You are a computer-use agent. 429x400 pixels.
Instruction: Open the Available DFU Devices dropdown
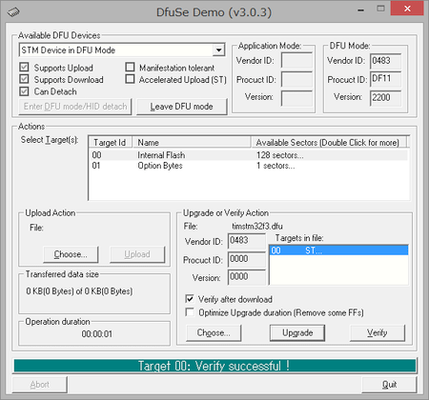coord(218,50)
